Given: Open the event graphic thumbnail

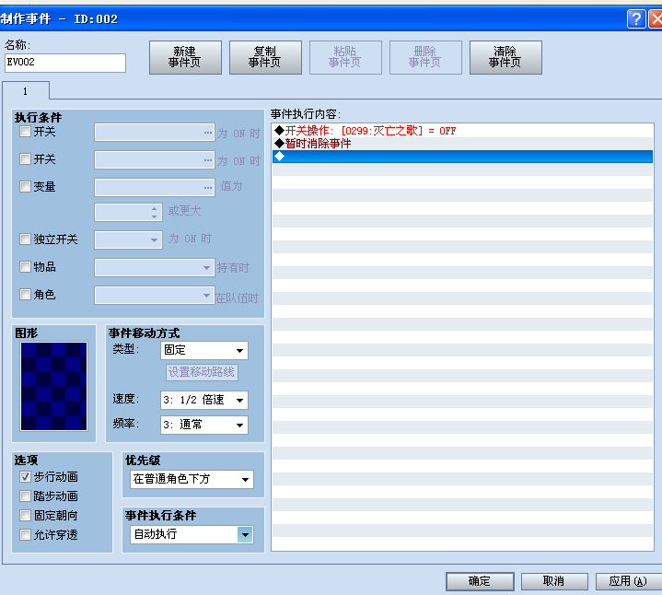Looking at the screenshot, I should [54, 387].
